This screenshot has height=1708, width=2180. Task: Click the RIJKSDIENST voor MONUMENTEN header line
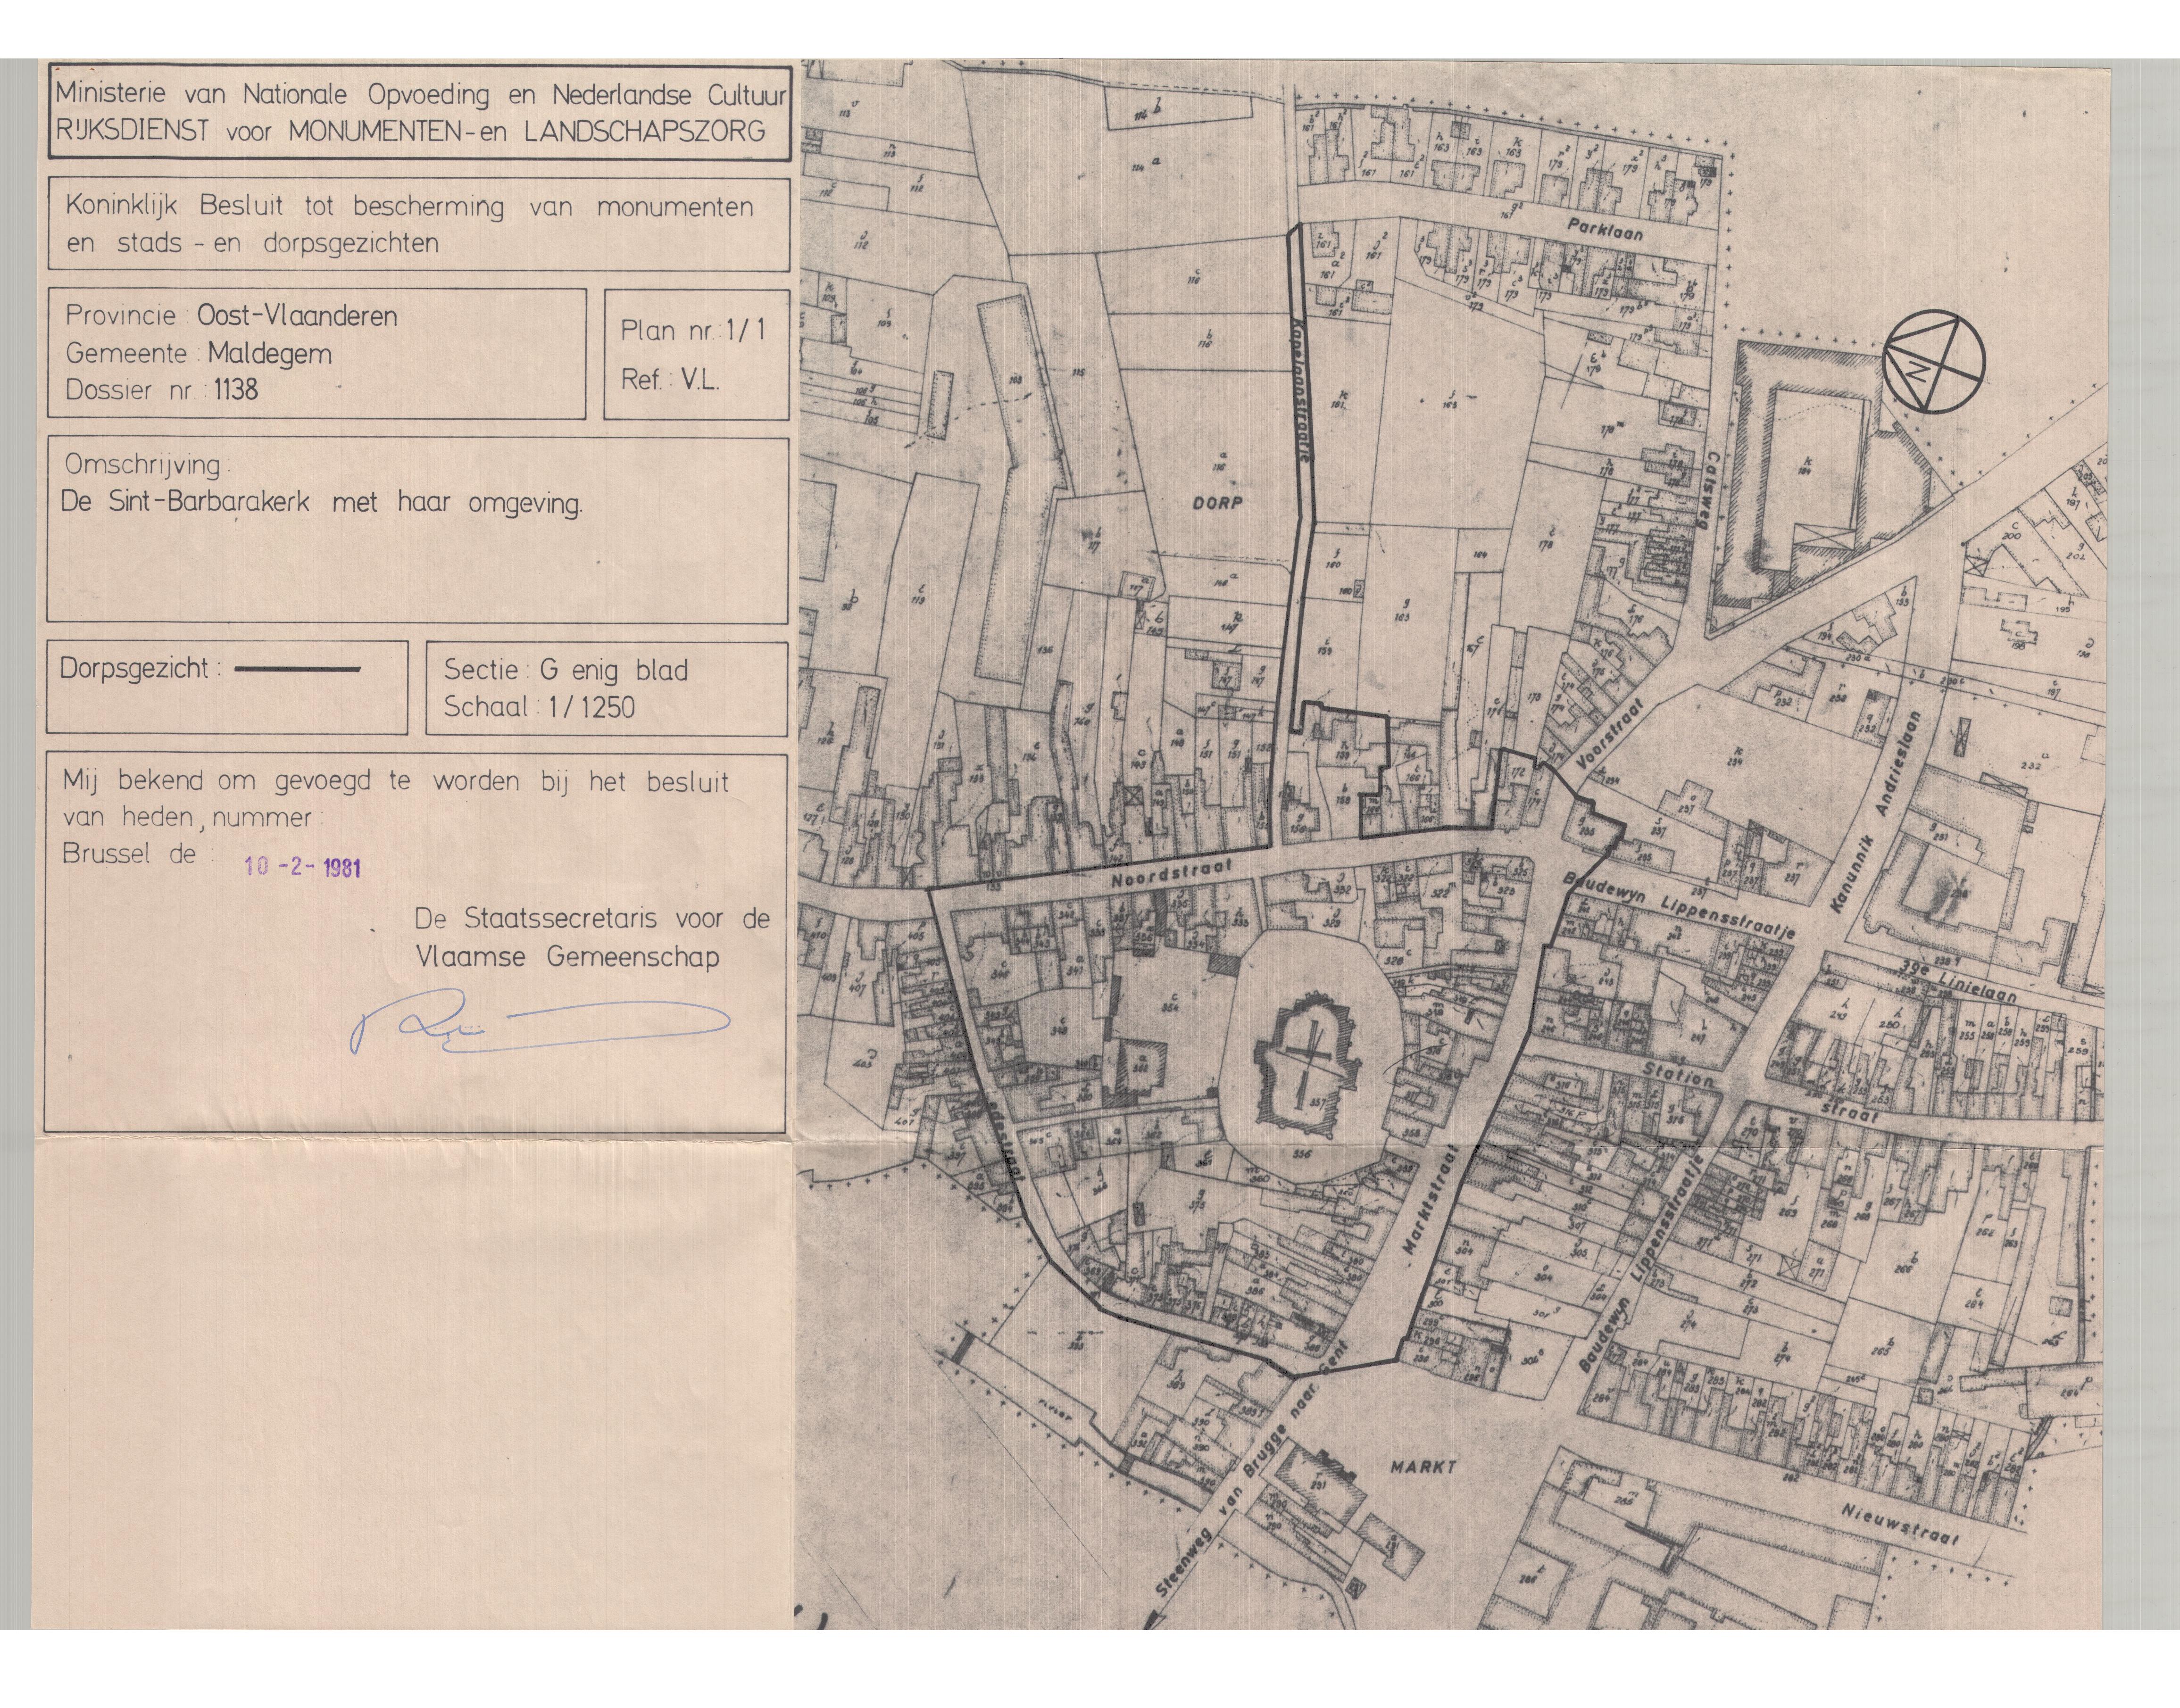click(x=410, y=131)
